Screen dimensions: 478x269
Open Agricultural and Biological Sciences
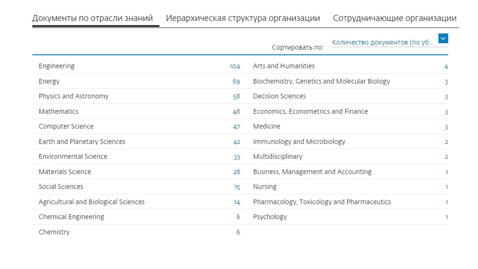[x=91, y=202]
